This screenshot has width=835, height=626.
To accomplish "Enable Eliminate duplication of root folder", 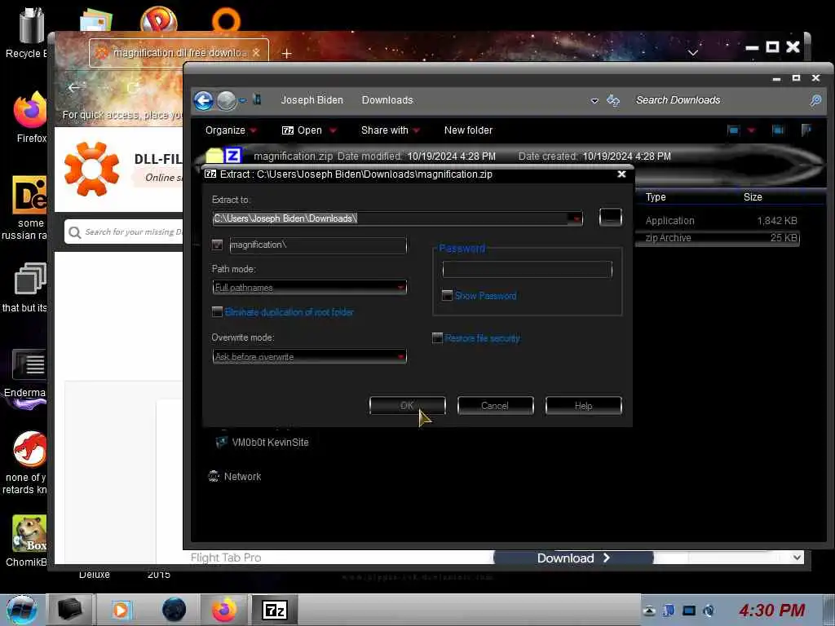I will tap(217, 312).
